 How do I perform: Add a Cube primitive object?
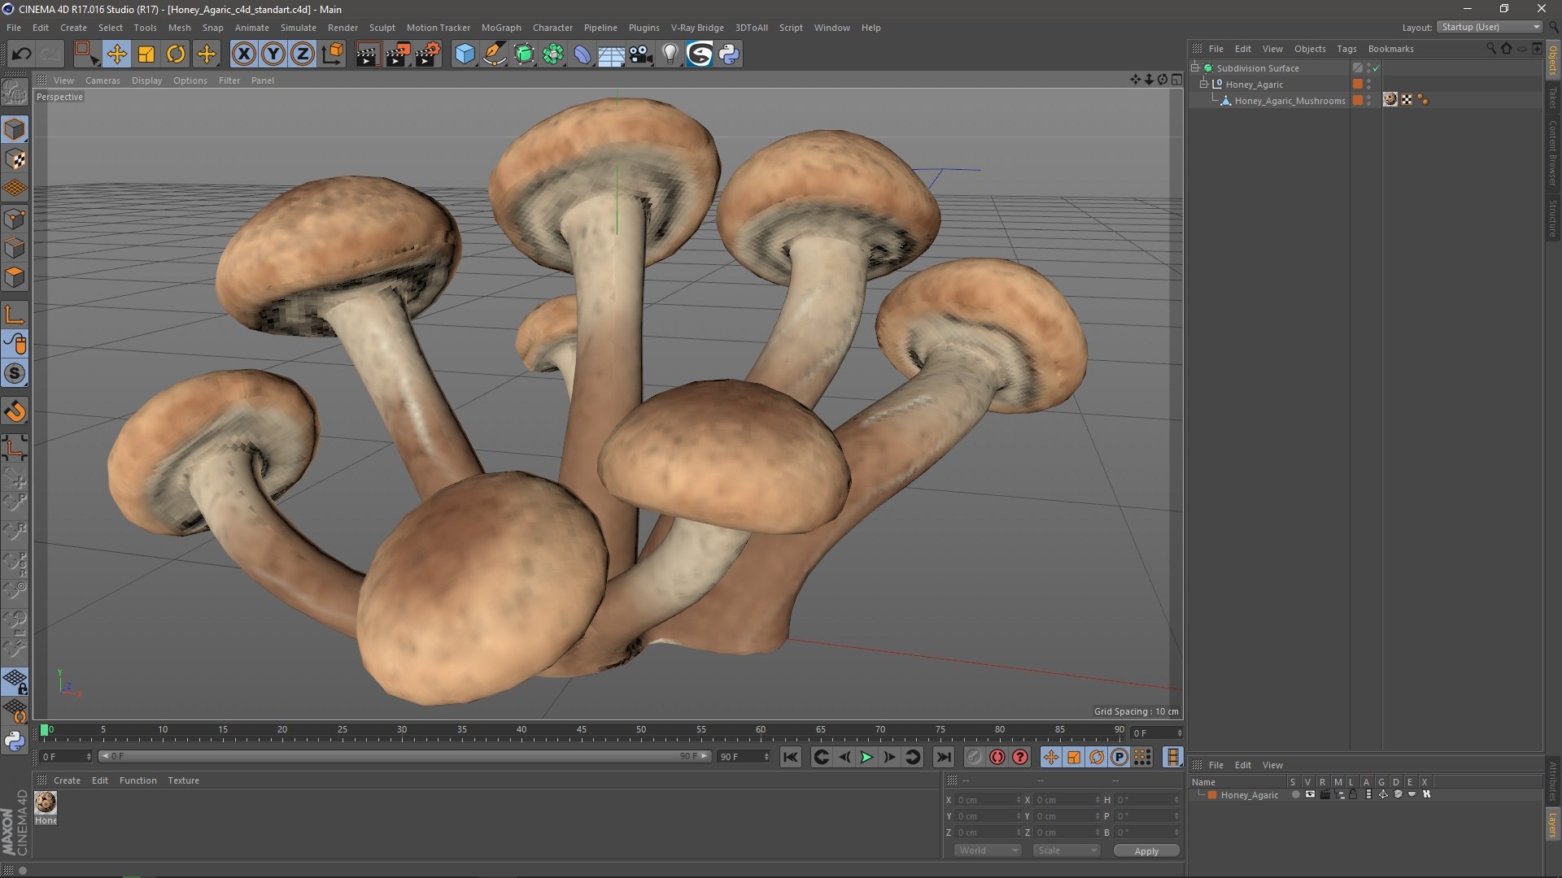465,54
